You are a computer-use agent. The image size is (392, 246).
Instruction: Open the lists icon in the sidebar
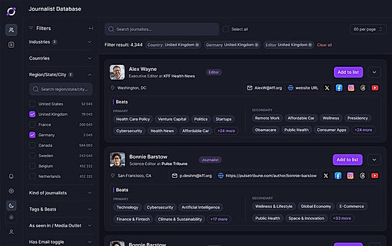pyautogui.click(x=11, y=45)
